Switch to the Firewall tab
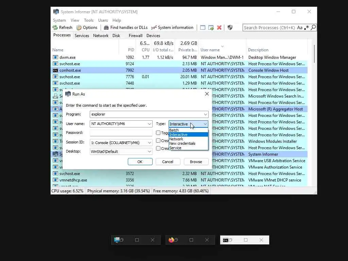This screenshot has width=348, height=261. pos(135,35)
